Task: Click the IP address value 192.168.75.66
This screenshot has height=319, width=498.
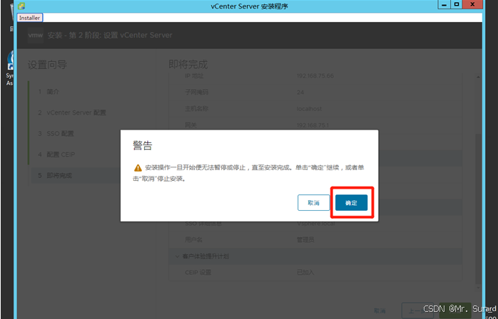Action: tap(315, 75)
